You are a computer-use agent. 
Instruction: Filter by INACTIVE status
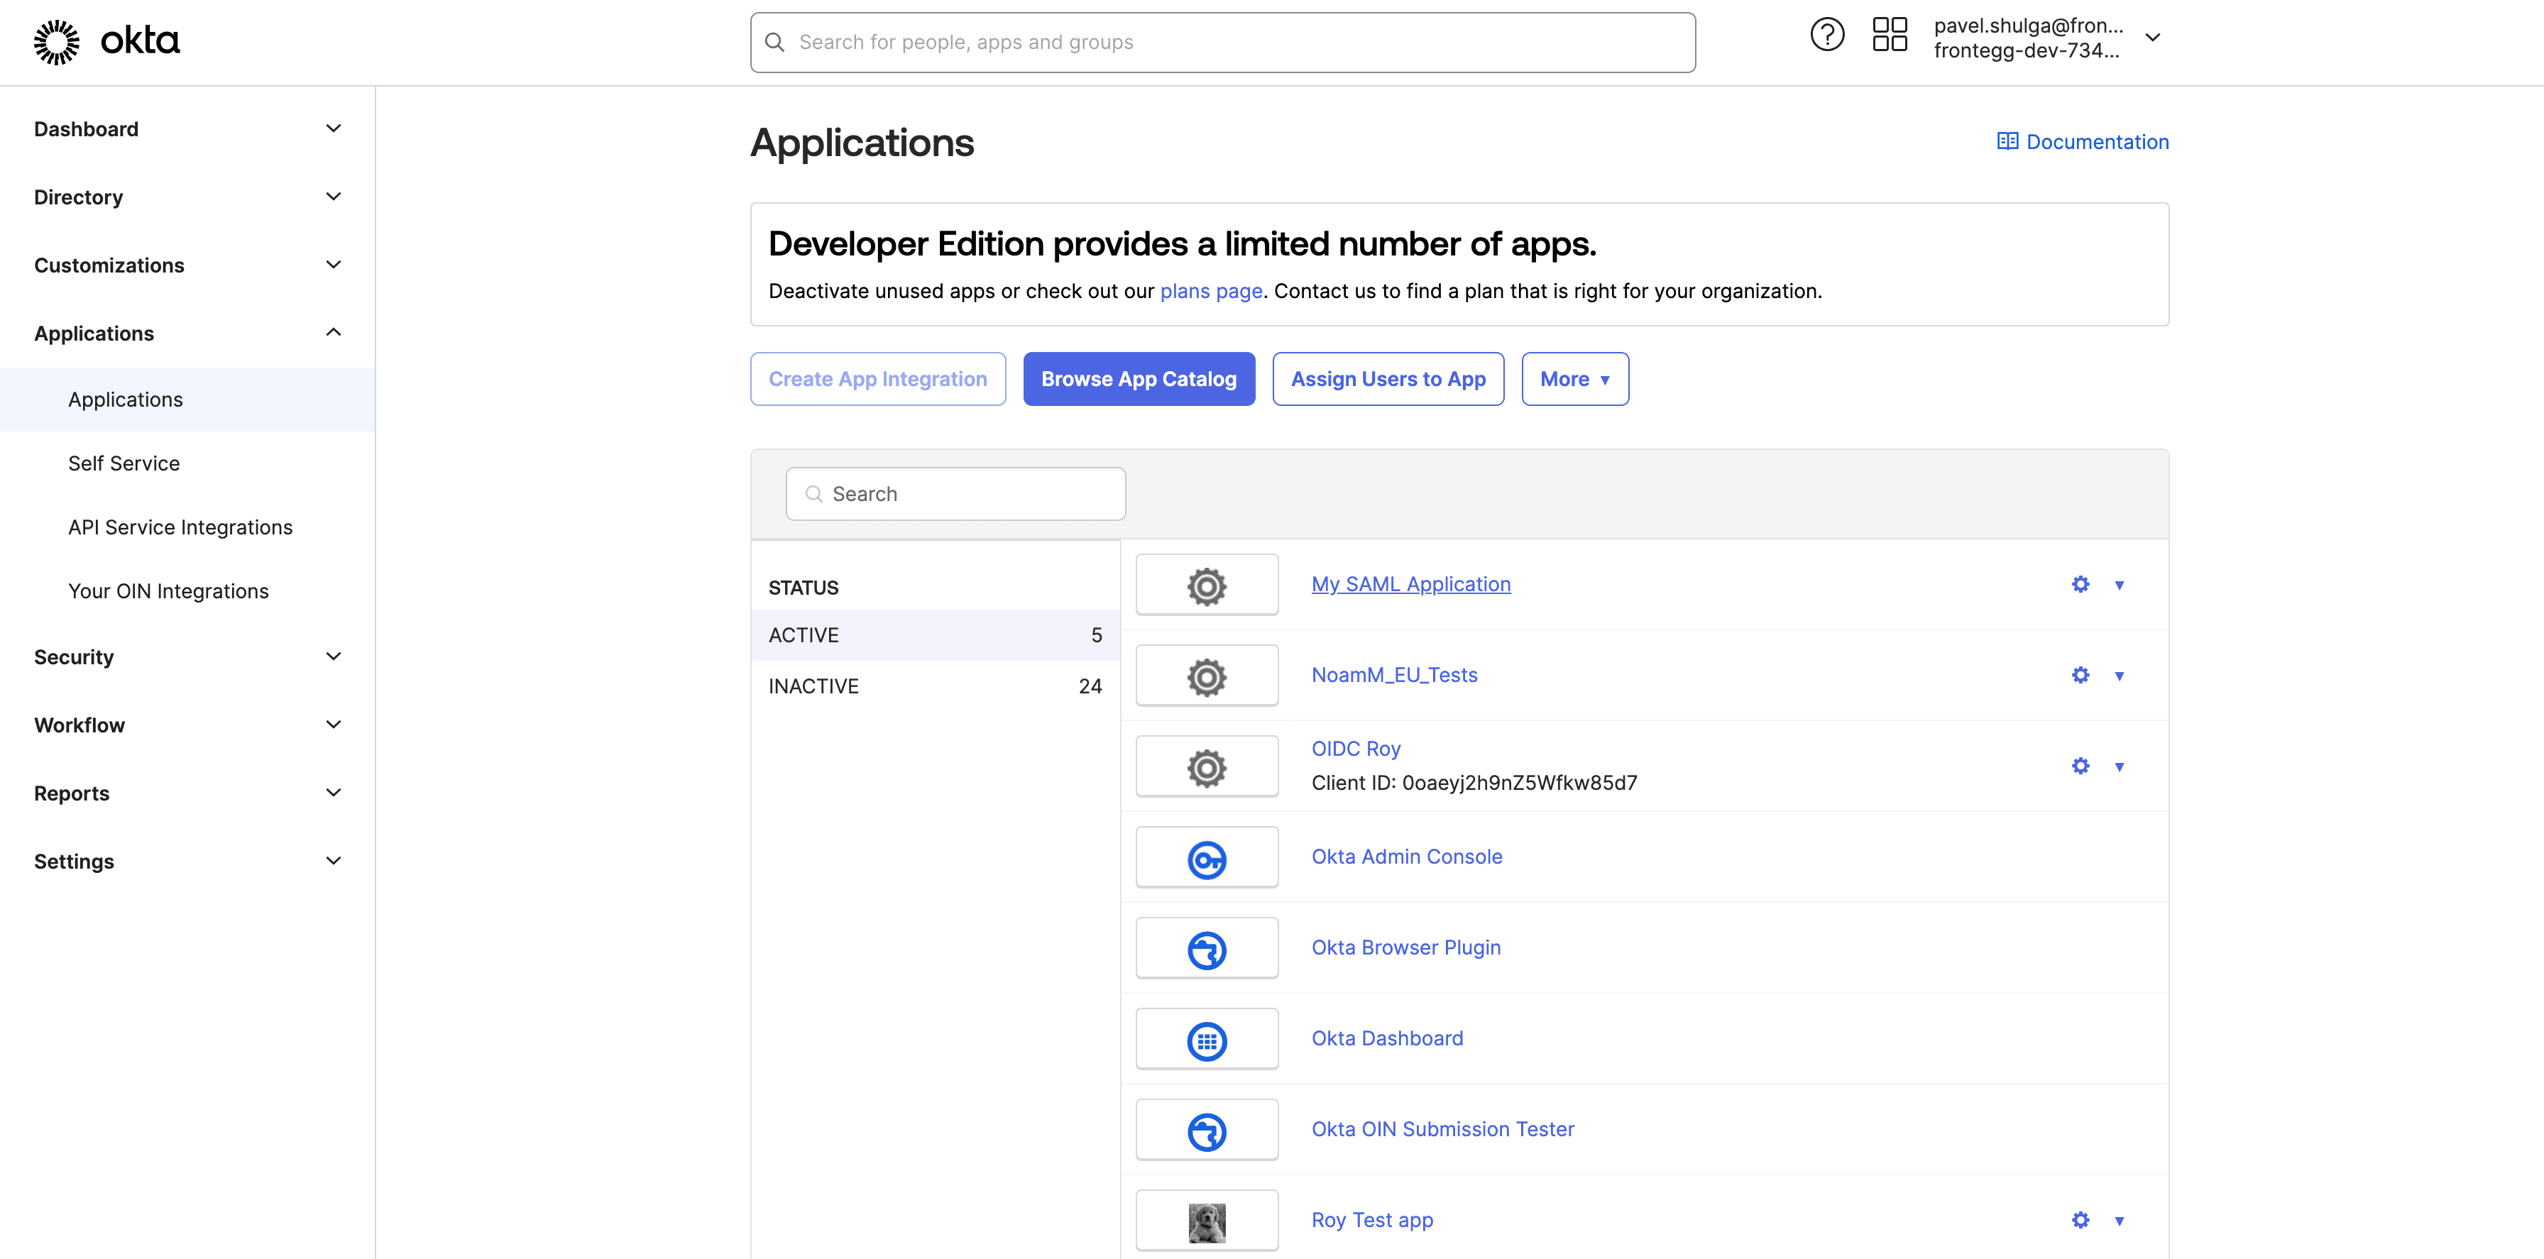[x=936, y=686]
